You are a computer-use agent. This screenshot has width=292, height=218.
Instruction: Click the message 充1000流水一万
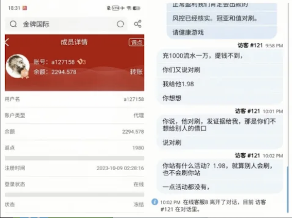point(202,56)
